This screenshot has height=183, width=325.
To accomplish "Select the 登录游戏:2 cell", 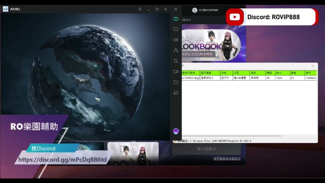I will [210, 78].
